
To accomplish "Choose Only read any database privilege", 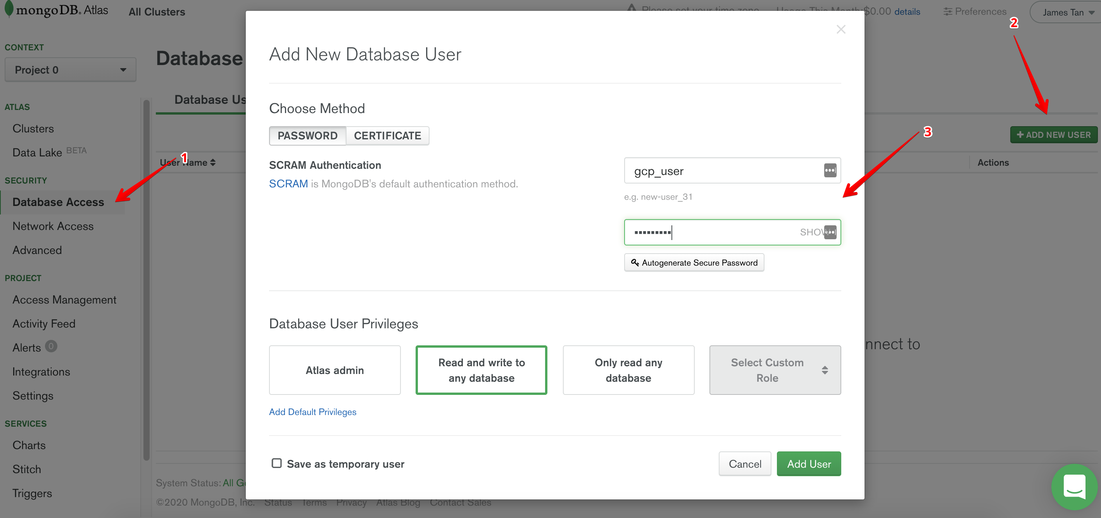I will point(628,370).
